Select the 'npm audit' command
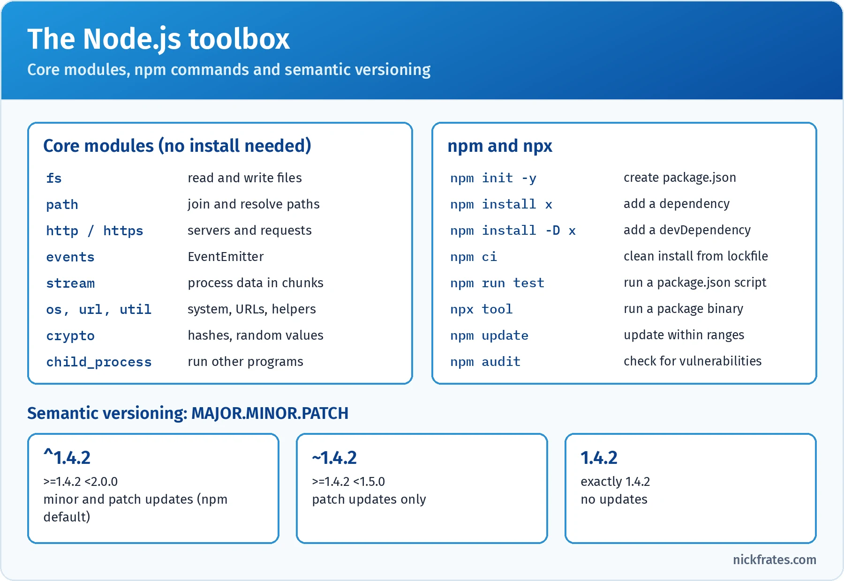This screenshot has height=581, width=844. (x=485, y=362)
